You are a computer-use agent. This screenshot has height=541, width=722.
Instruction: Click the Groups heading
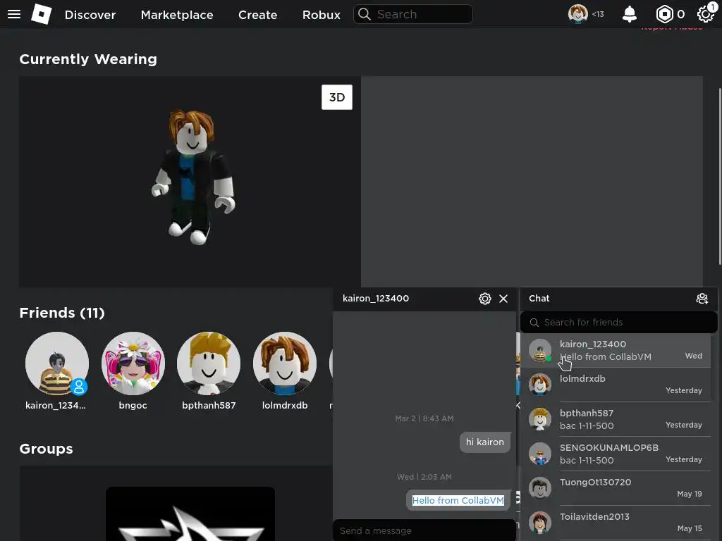(x=46, y=449)
